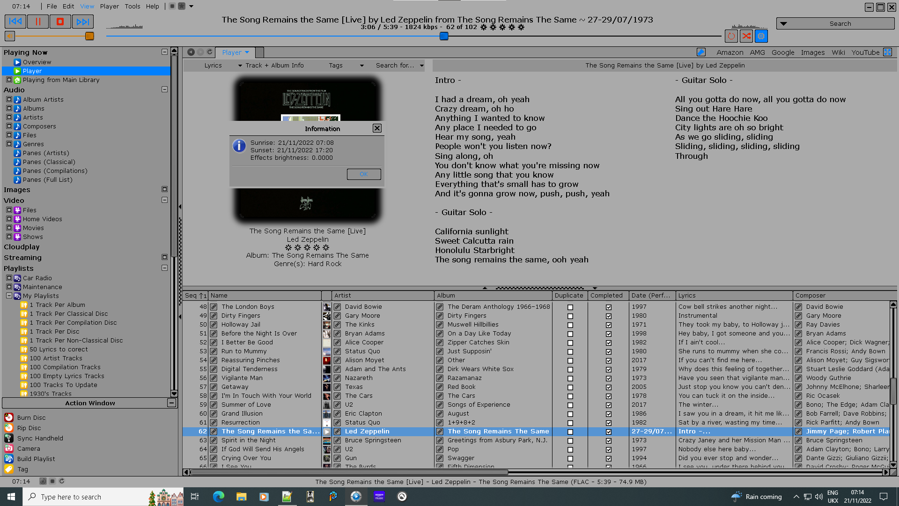Toggle shuffle icon

746,36
